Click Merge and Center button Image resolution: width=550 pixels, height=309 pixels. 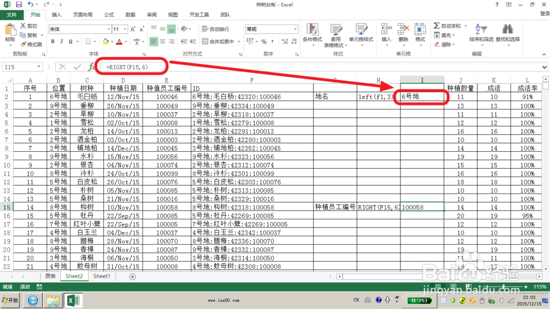pyautogui.click(x=218, y=41)
